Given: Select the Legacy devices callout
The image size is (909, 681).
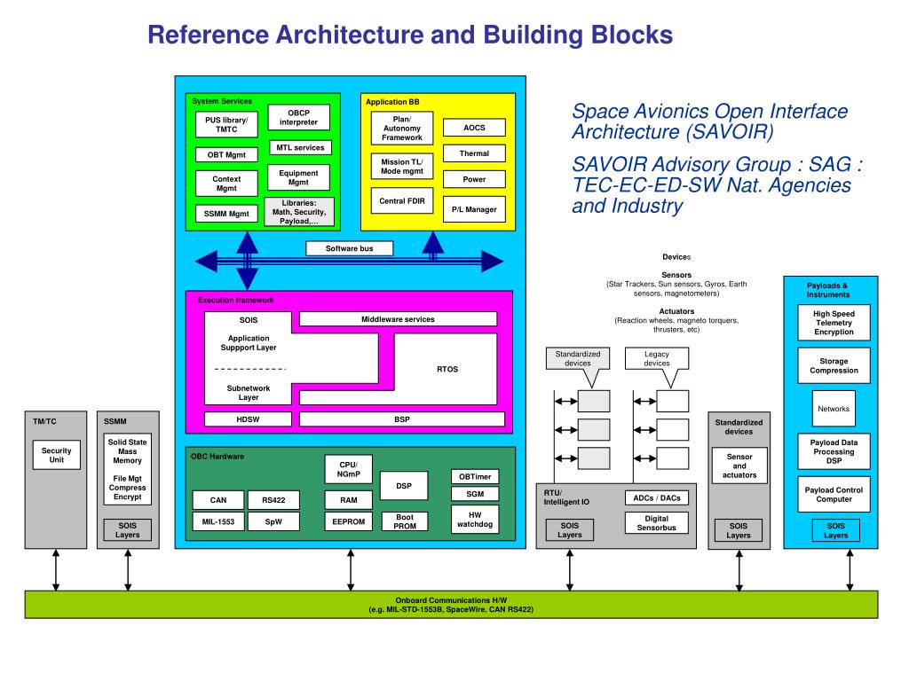Looking at the screenshot, I should (x=657, y=358).
